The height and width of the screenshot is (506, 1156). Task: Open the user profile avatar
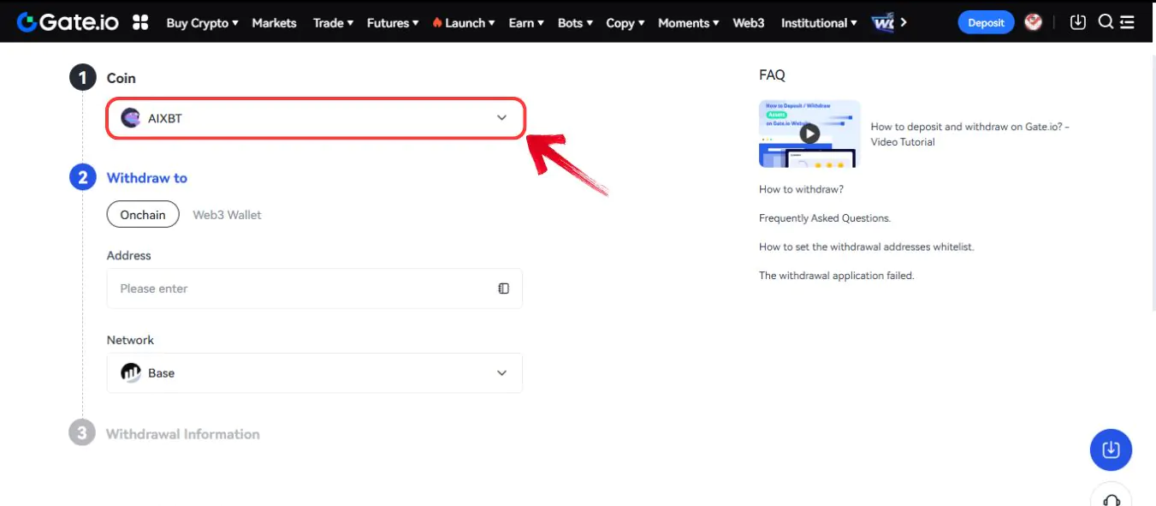1033,22
